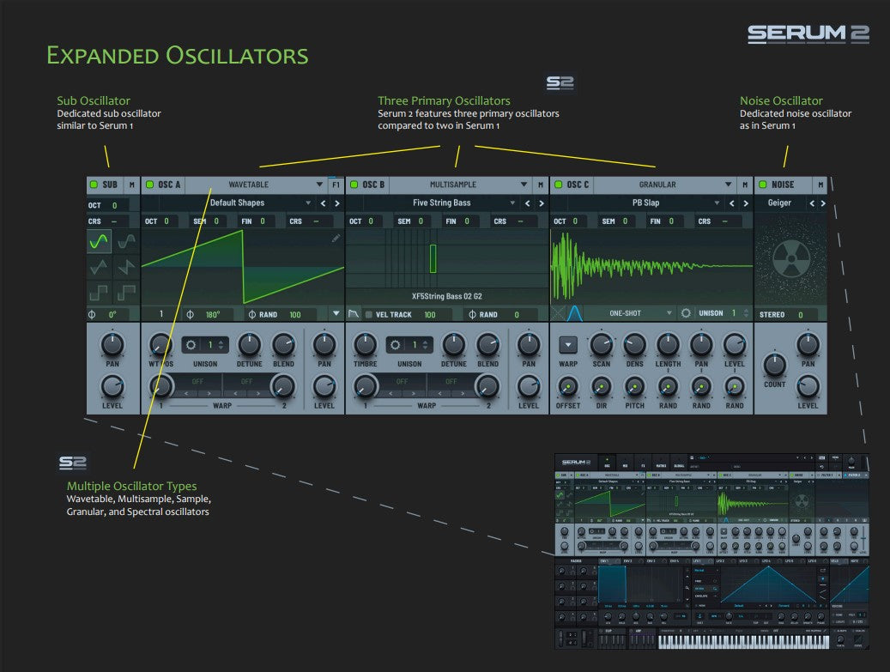890x672 pixels.
Task: Go to previous sample before PB Slap
Action: [x=731, y=203]
